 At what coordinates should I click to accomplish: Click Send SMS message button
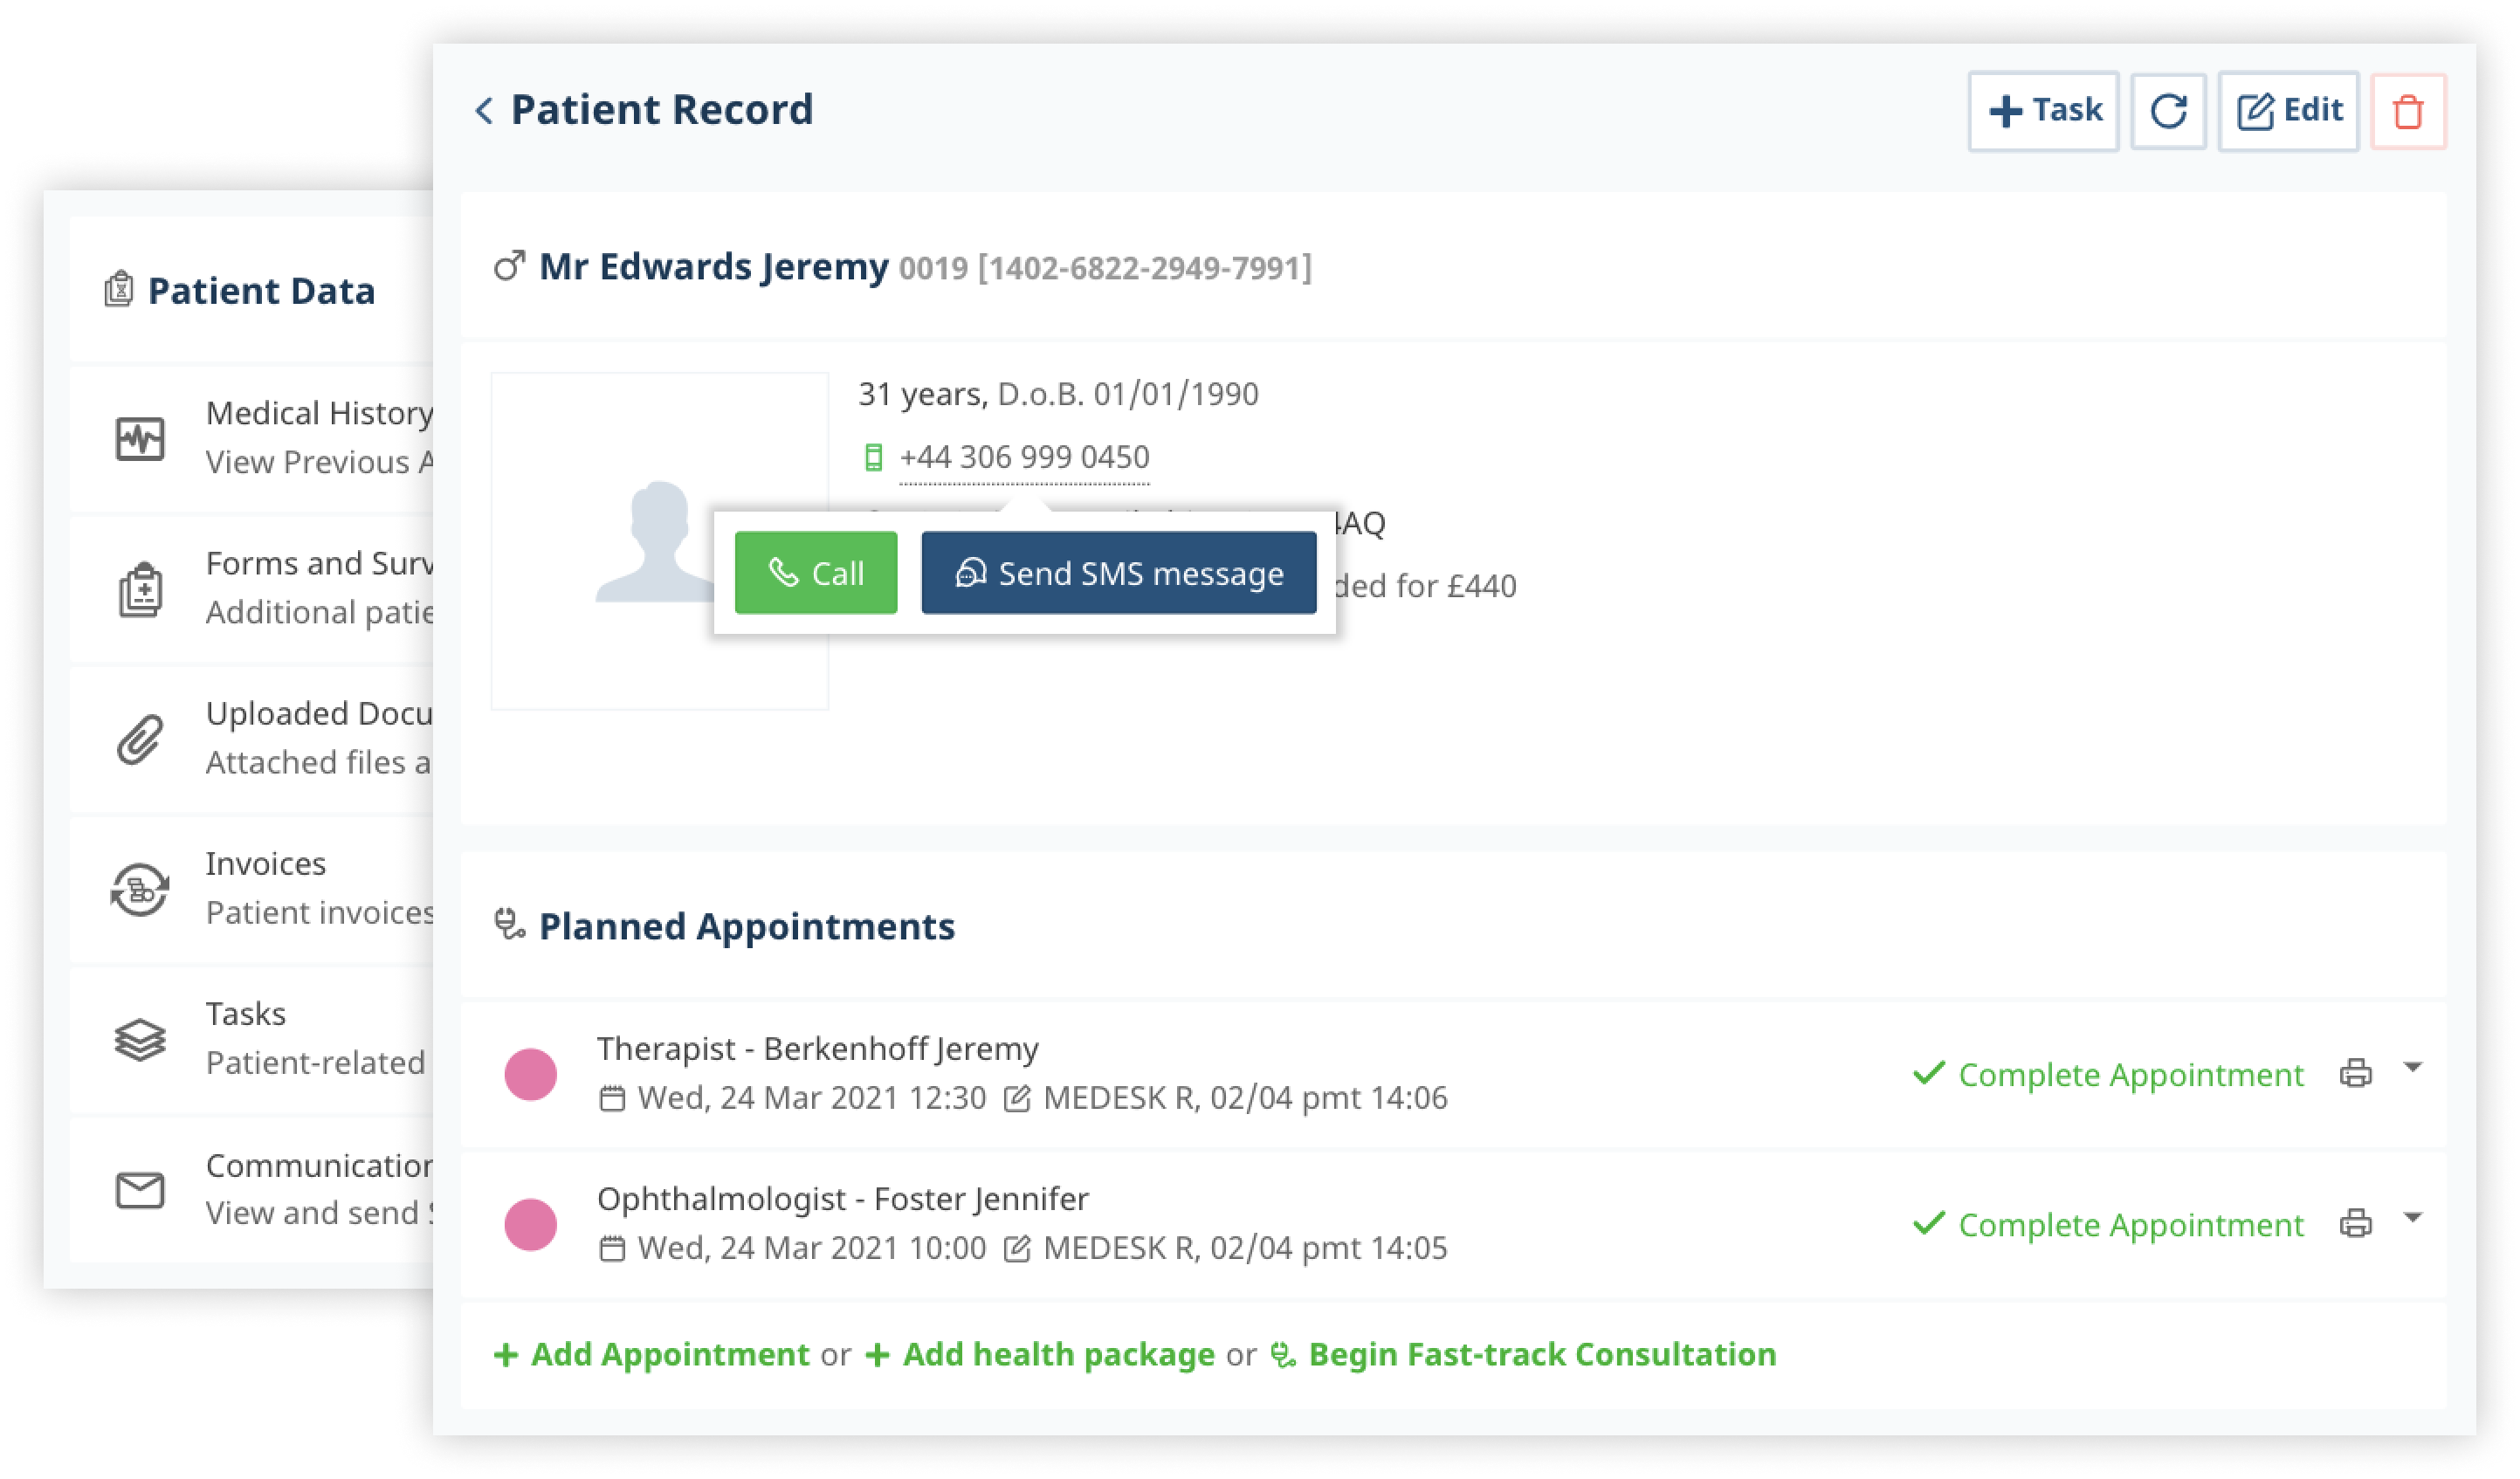tap(1119, 573)
